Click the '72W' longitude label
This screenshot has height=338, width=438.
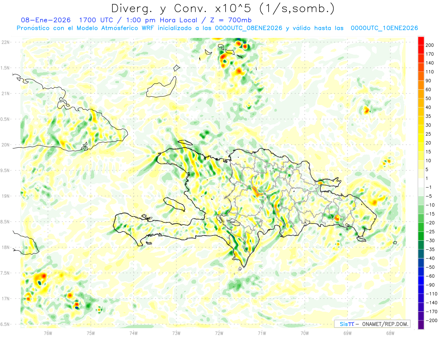click(x=219, y=333)
